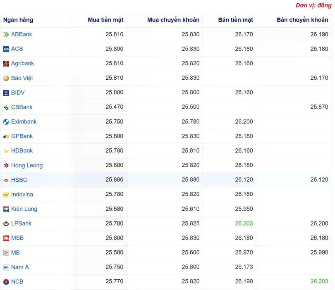Follow the Bảo Việt link
Screen dimensions: 335x290
22,78
